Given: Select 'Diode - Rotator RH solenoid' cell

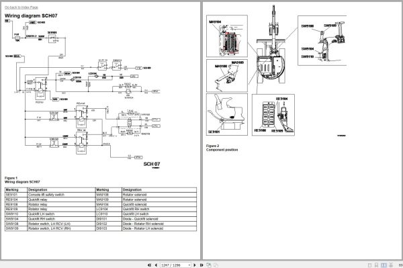Looking at the screenshot, I should point(159,224).
